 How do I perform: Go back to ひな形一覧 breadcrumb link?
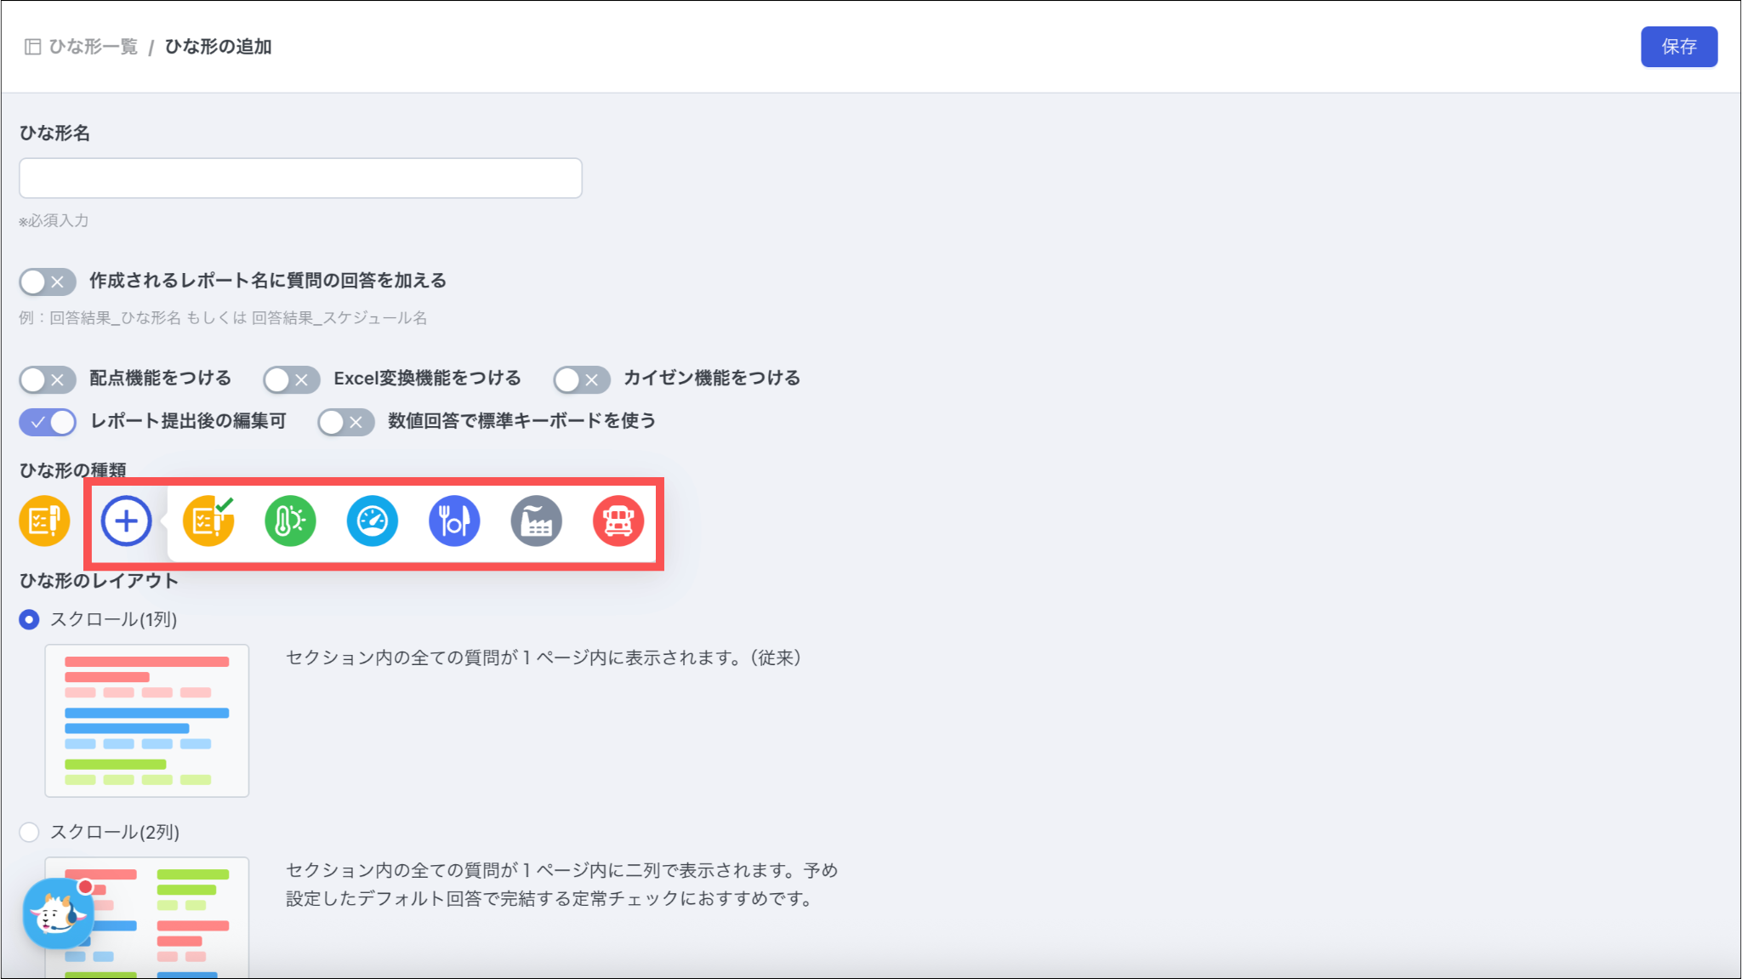[92, 47]
